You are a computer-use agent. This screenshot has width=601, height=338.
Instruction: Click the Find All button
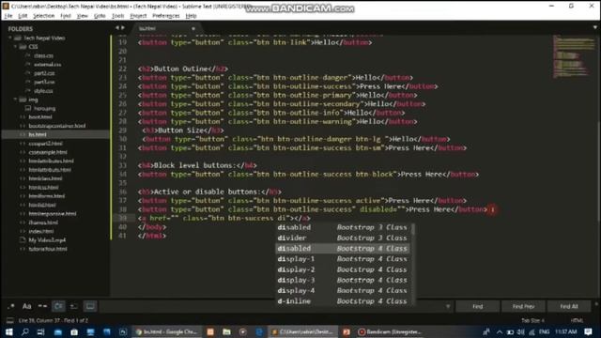(x=569, y=306)
